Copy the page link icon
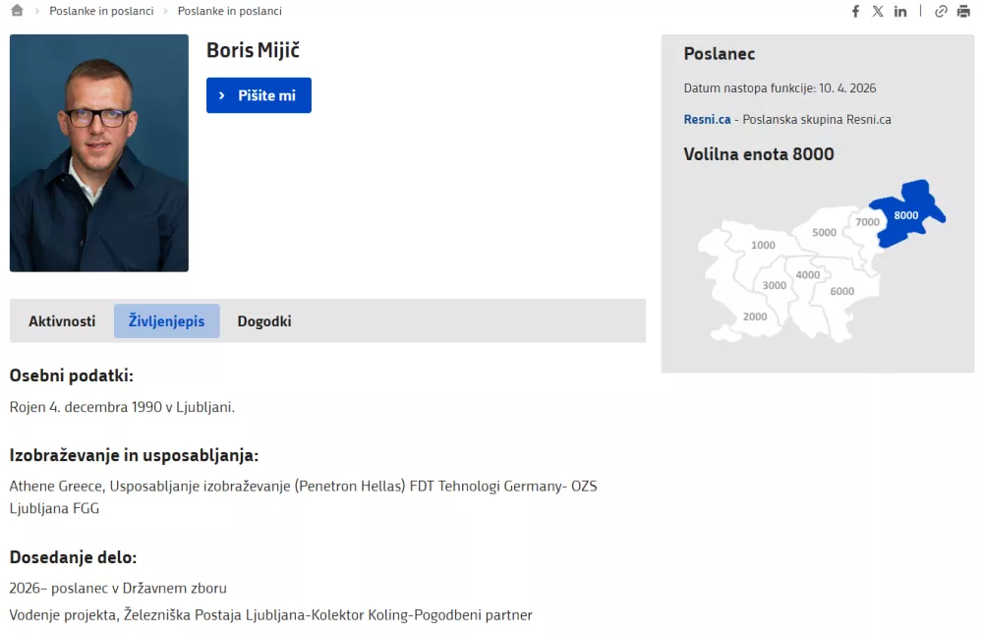The image size is (983, 634). click(x=941, y=11)
